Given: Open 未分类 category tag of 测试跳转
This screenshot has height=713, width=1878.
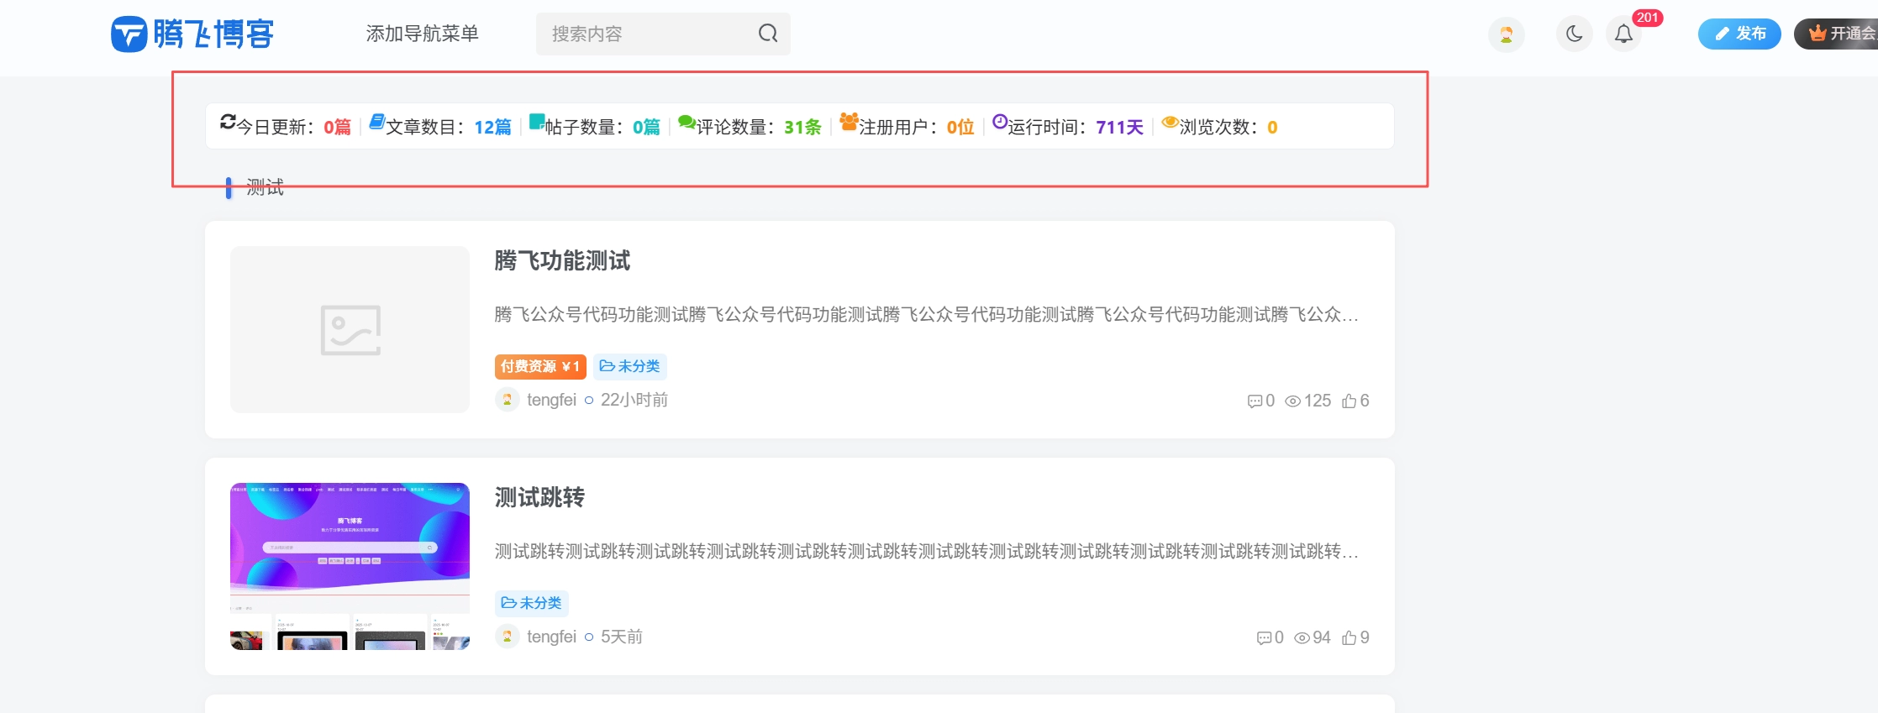Looking at the screenshot, I should [x=532, y=603].
